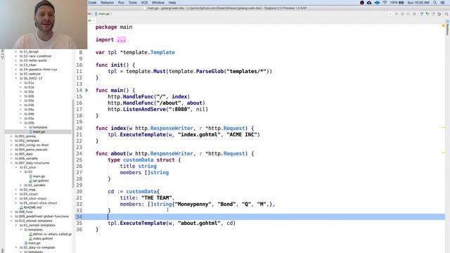
Task: Expand the 001_prereq folder arrow
Action: pos(12,136)
